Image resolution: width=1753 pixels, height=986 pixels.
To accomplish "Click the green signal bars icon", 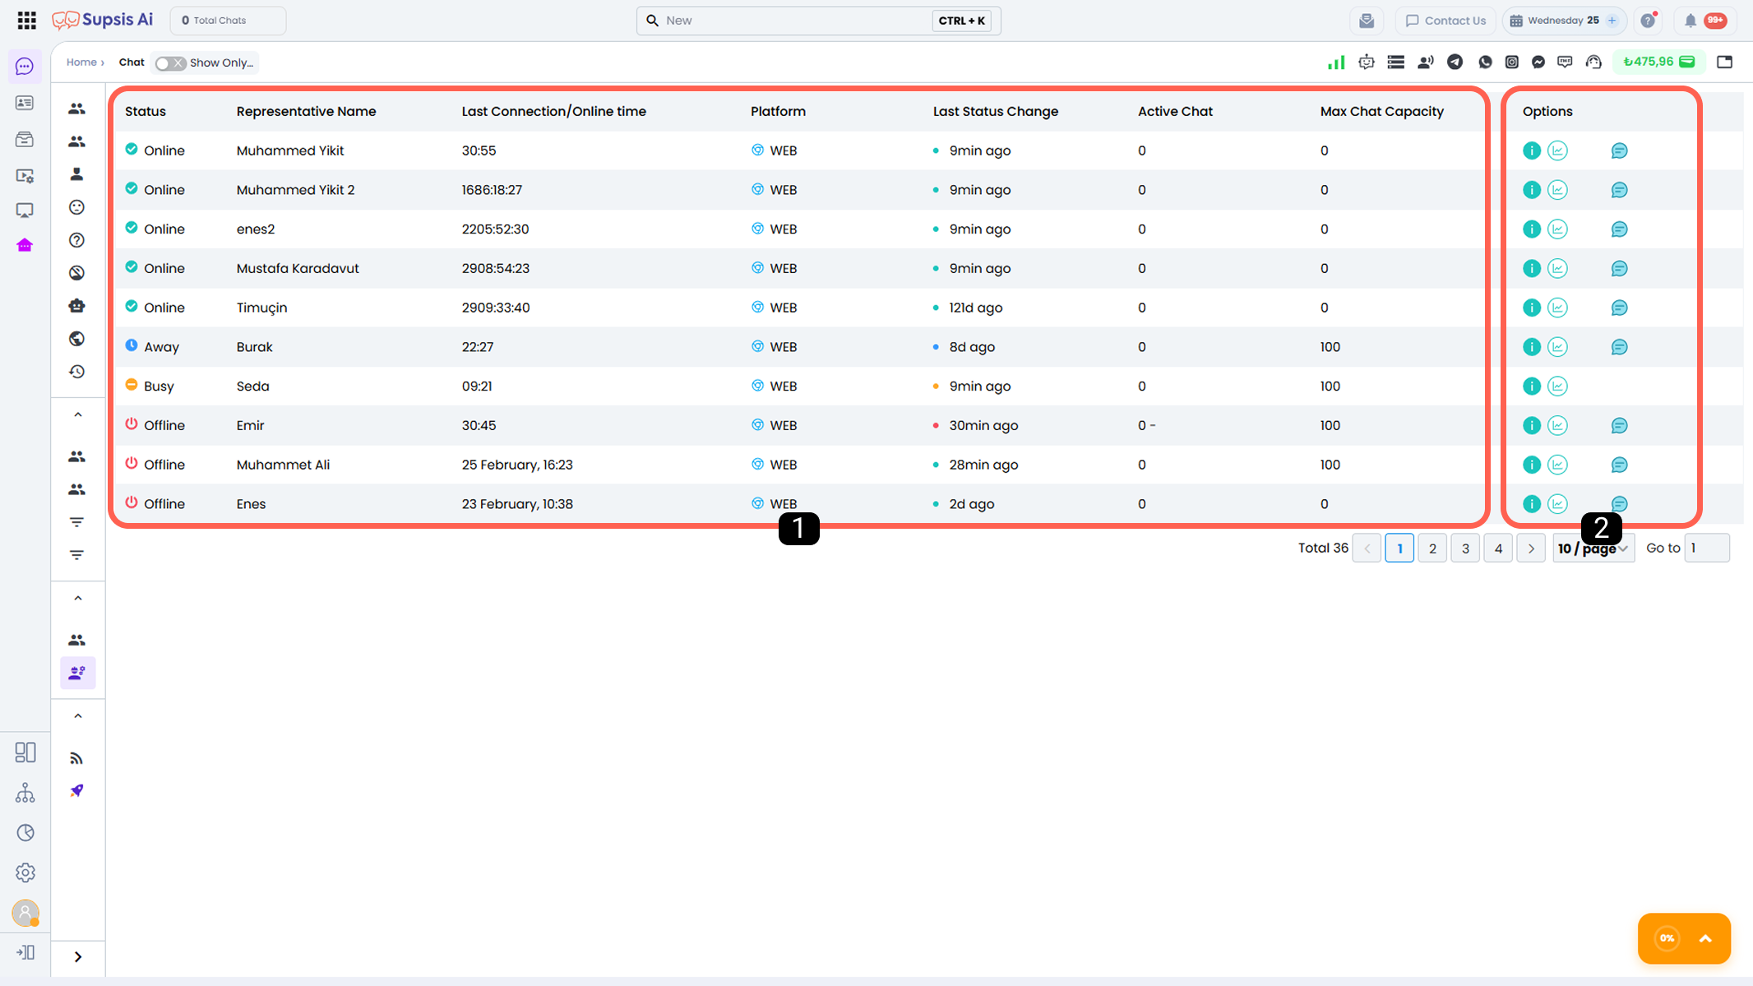I will (x=1336, y=62).
